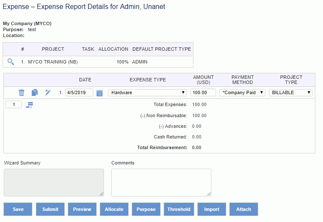The width and height of the screenshot is (323, 222).
Task: Submit the expense report
Action: point(50,209)
